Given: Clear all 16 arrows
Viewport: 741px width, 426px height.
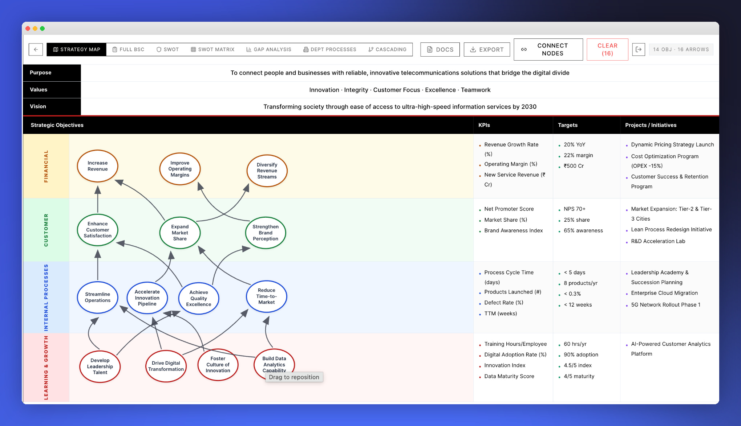Looking at the screenshot, I should coord(607,49).
